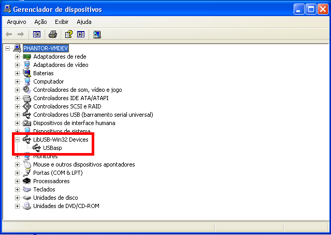Select the PHANTOR-VMDEV label

pos(46,48)
